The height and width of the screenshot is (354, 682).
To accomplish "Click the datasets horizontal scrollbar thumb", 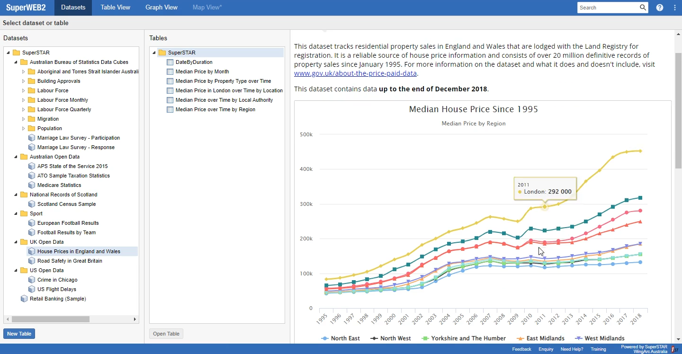I will coord(50,319).
